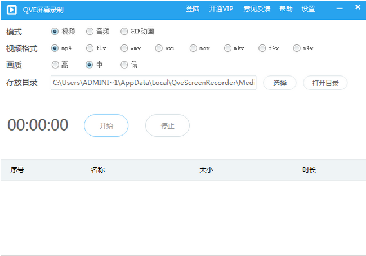
Task: Click the 大小 column header
Action: 206,170
